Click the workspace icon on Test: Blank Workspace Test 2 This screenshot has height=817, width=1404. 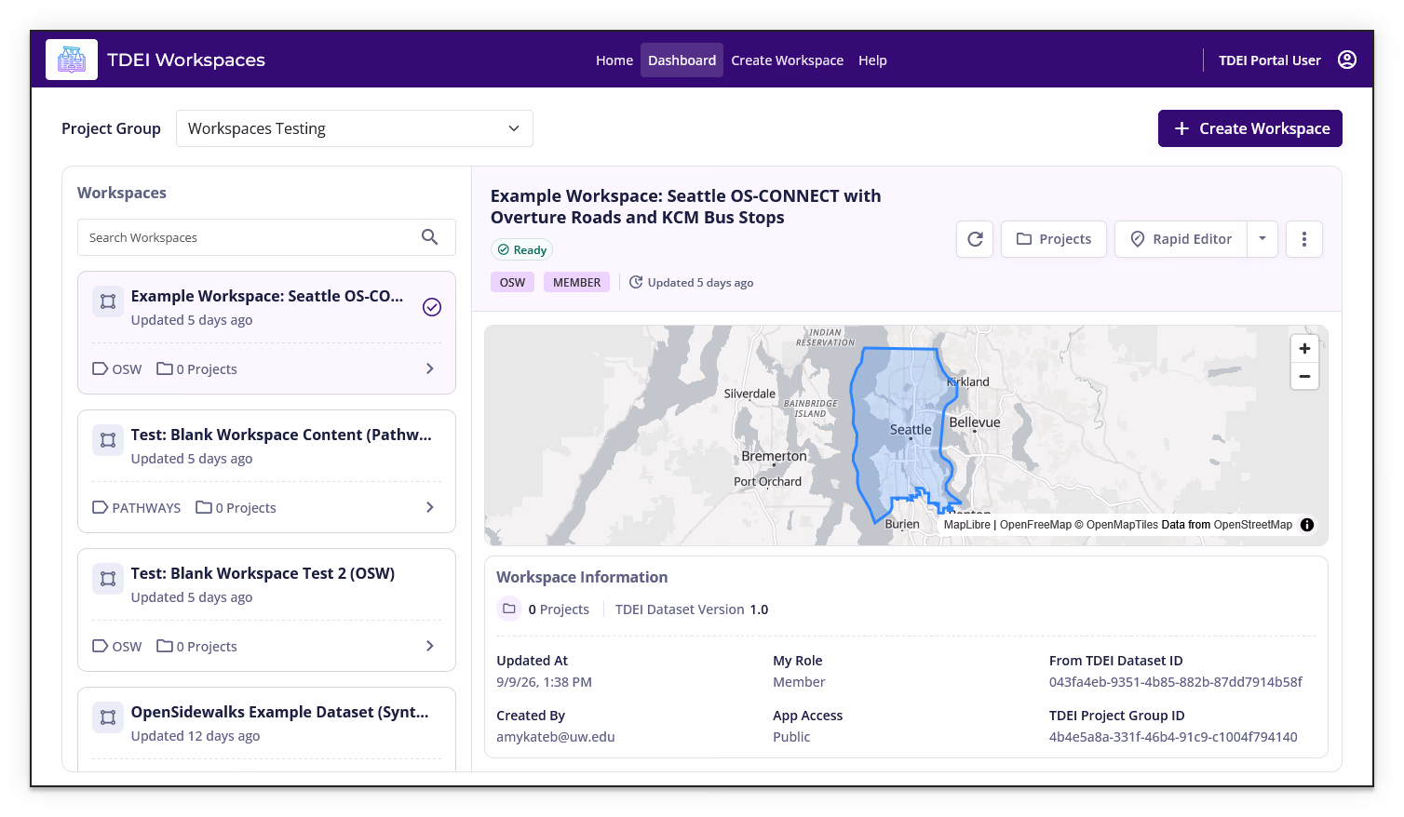[x=108, y=579]
